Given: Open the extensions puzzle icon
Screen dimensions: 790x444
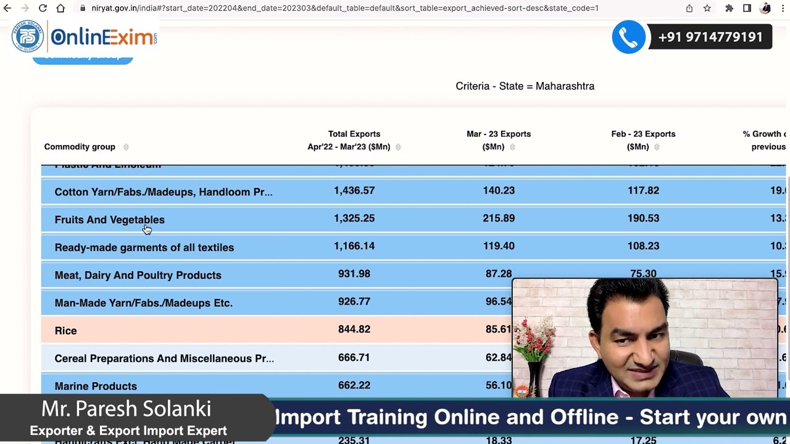Looking at the screenshot, I should coord(730,8).
